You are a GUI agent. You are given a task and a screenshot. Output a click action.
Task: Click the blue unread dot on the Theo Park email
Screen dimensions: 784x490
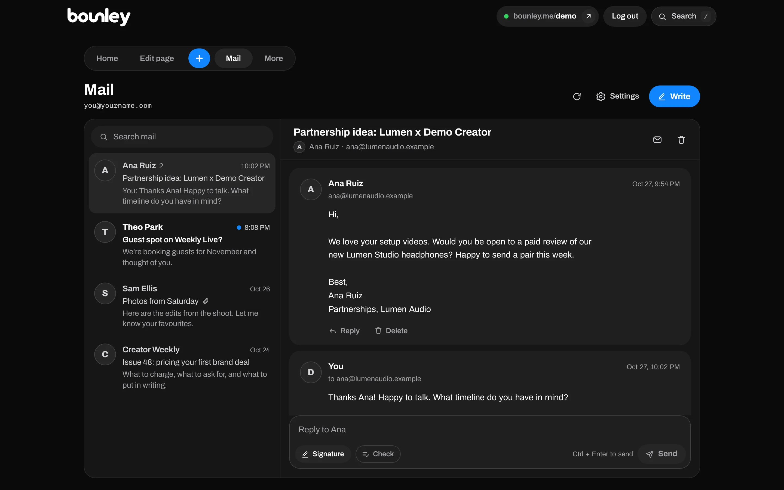(x=239, y=228)
